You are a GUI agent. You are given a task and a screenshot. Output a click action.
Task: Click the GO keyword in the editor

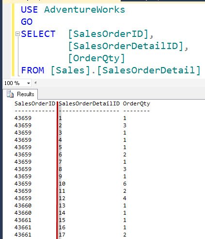point(27,22)
